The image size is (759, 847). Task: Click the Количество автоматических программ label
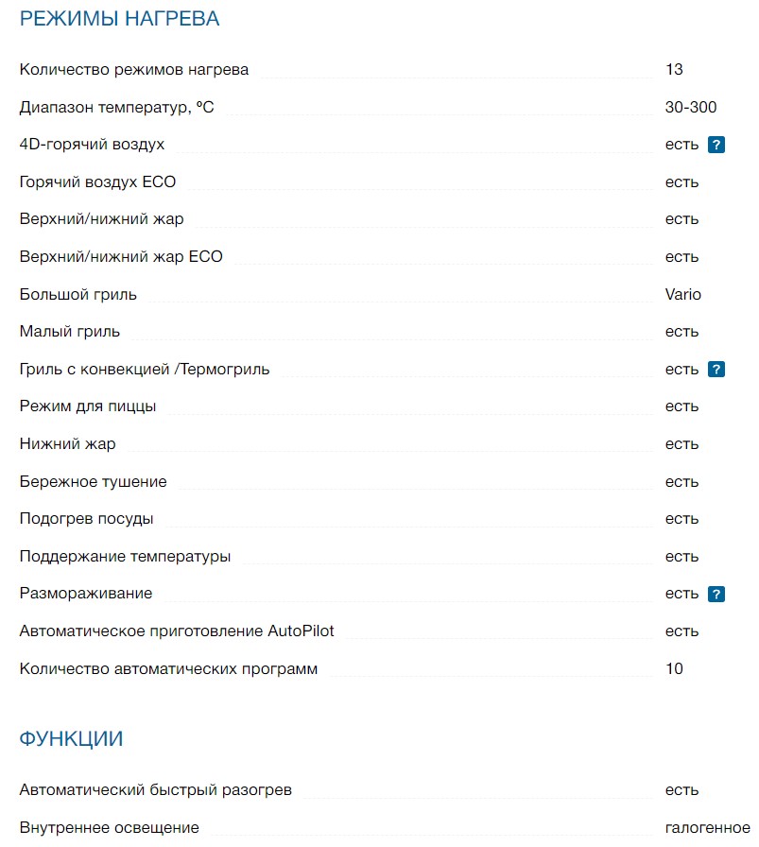tap(168, 669)
